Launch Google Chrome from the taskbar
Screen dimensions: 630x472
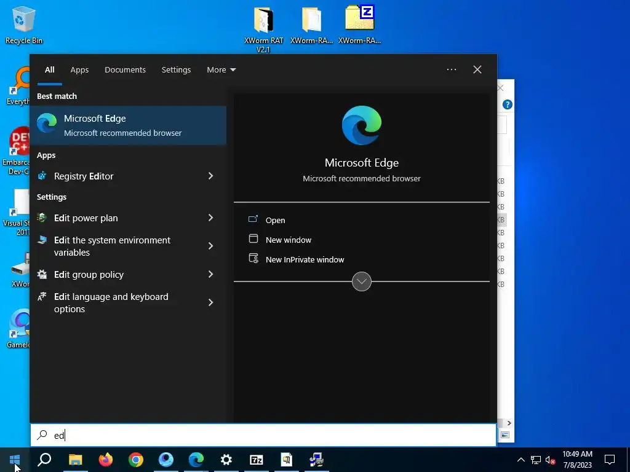[136, 460]
